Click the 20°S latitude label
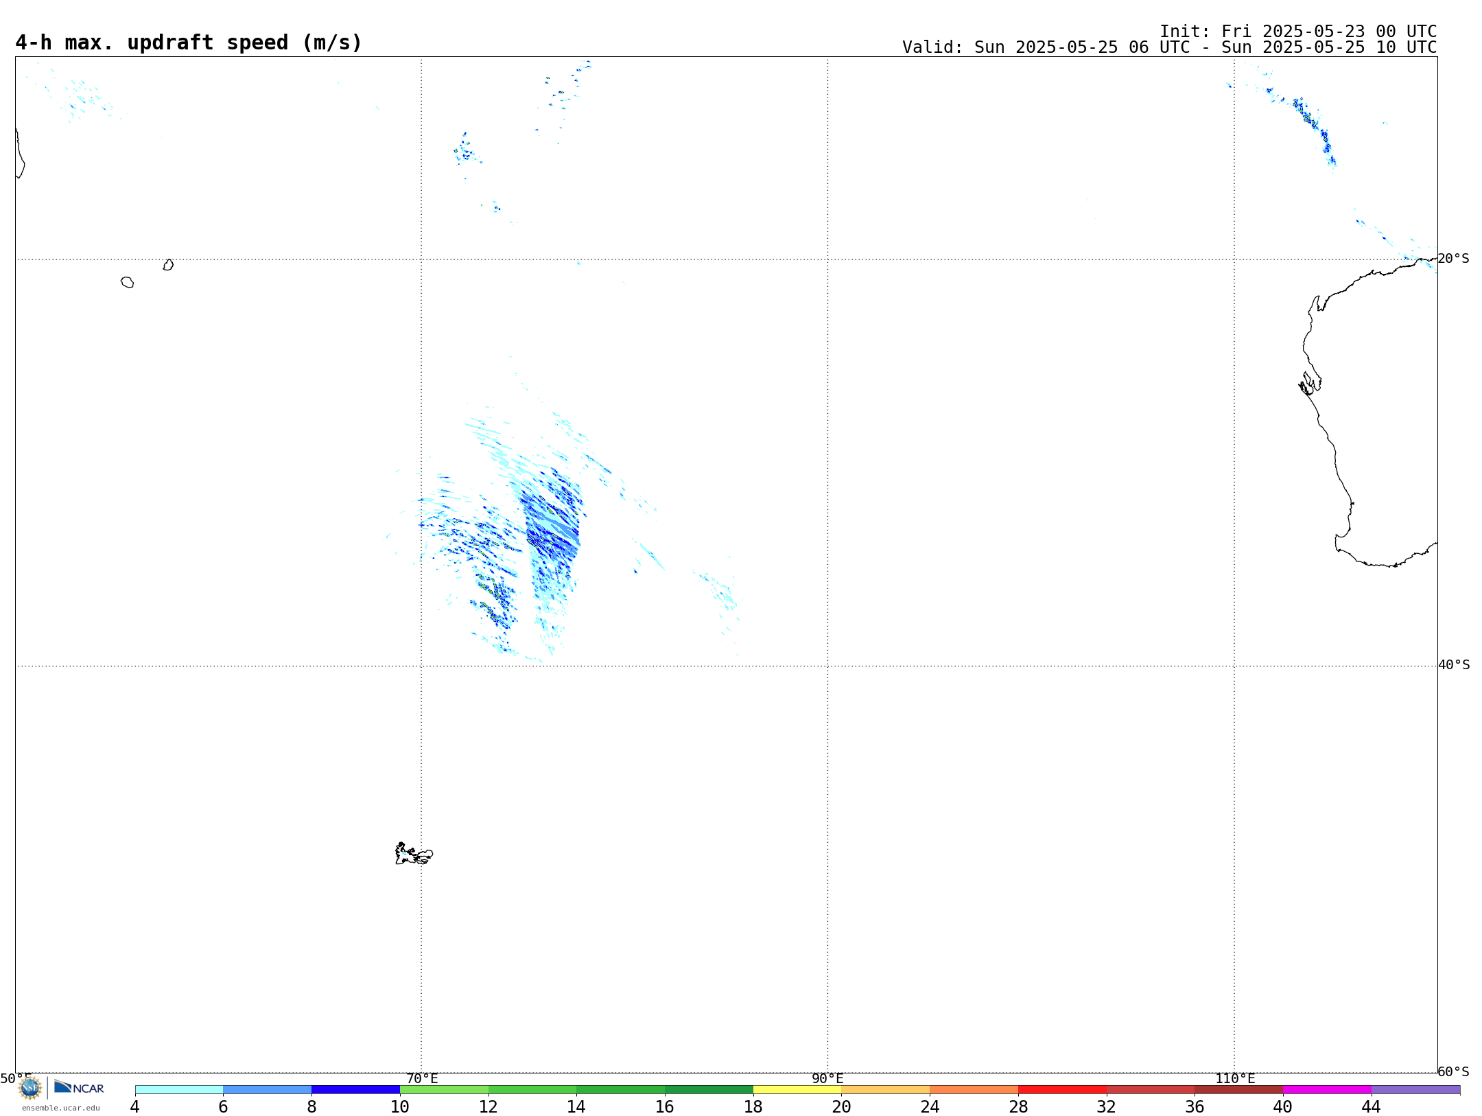1482x1116 pixels. (x=1454, y=259)
